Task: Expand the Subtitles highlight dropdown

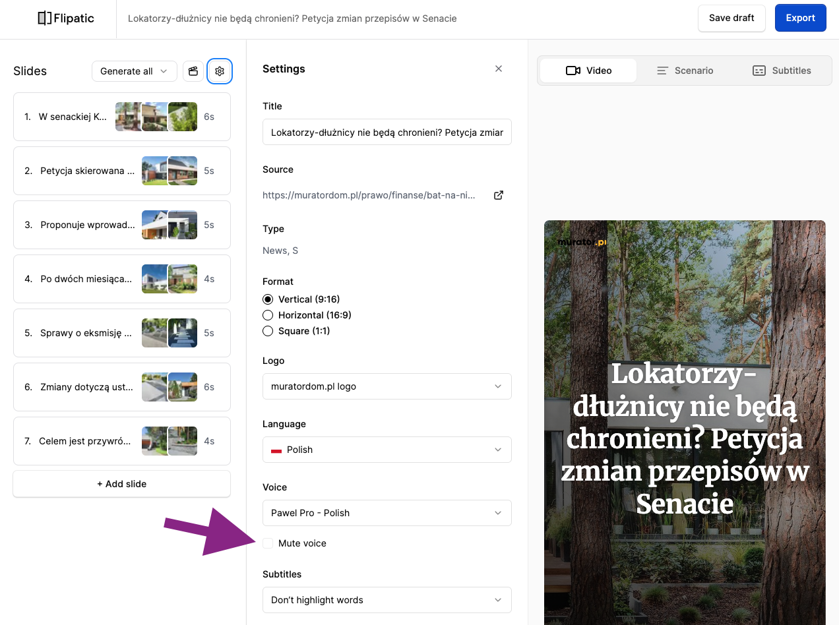Action: [387, 600]
